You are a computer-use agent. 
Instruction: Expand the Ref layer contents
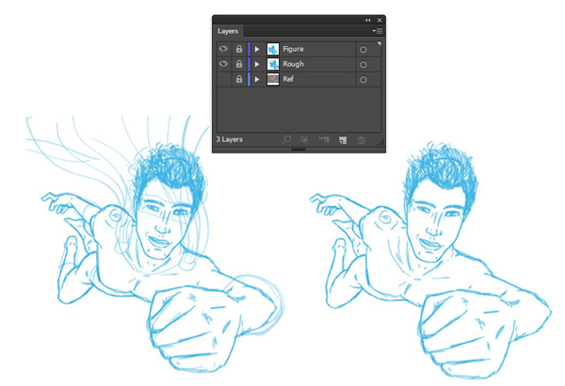(x=257, y=79)
